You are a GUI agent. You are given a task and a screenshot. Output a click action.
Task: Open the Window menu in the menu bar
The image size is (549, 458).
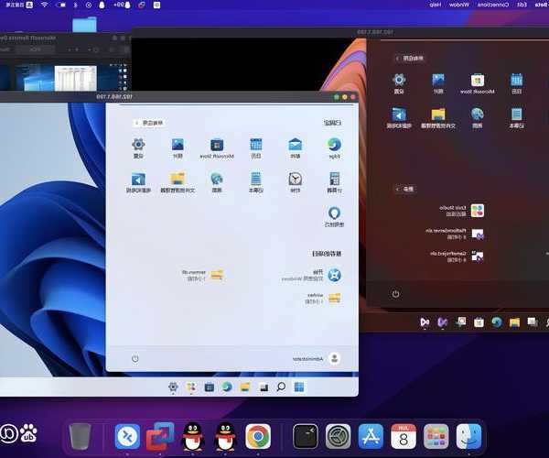pyautogui.click(x=458, y=5)
